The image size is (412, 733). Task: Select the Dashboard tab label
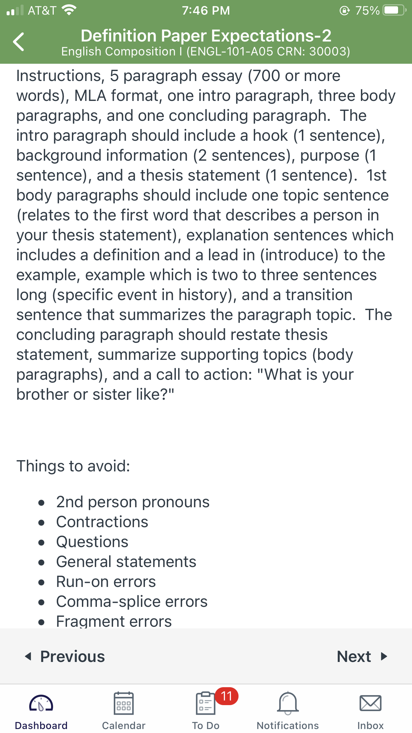pos(41,725)
